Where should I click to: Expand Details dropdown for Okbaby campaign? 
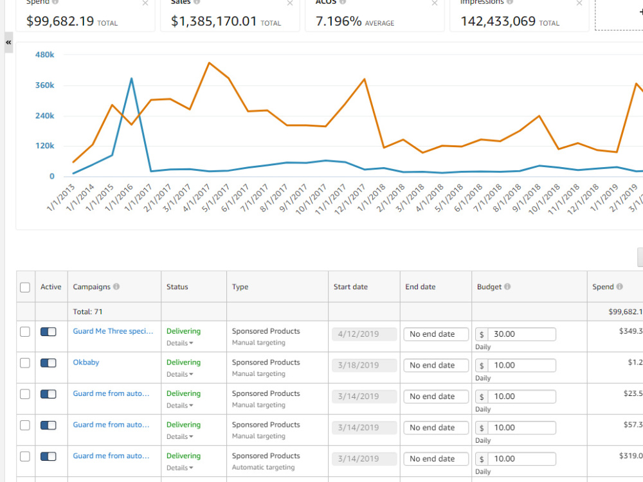click(179, 374)
